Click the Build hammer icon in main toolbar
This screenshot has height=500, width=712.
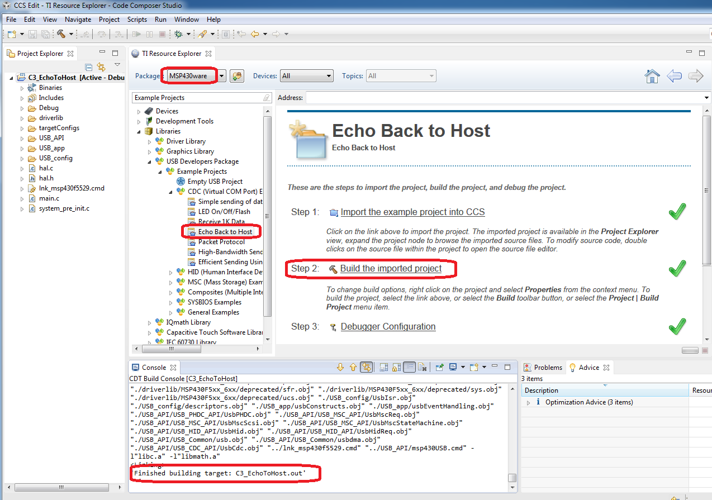pos(61,34)
